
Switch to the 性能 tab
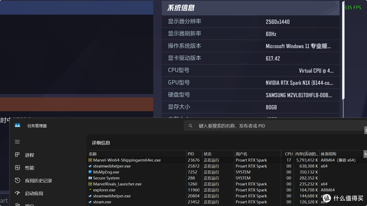pyautogui.click(x=30, y=168)
